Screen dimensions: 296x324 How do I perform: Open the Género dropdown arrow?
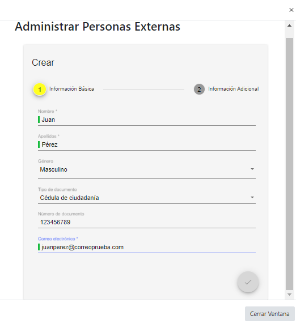(x=252, y=169)
